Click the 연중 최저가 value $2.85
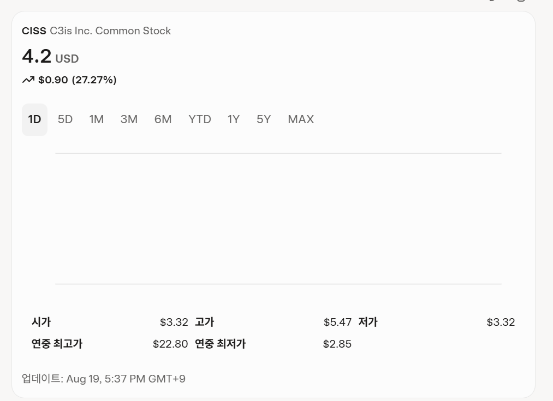The image size is (553, 401). pyautogui.click(x=337, y=344)
